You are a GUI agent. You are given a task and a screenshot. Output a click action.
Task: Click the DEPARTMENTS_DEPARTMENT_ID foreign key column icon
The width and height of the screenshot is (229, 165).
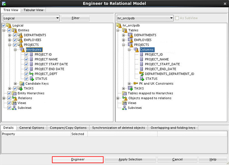(x=141, y=74)
